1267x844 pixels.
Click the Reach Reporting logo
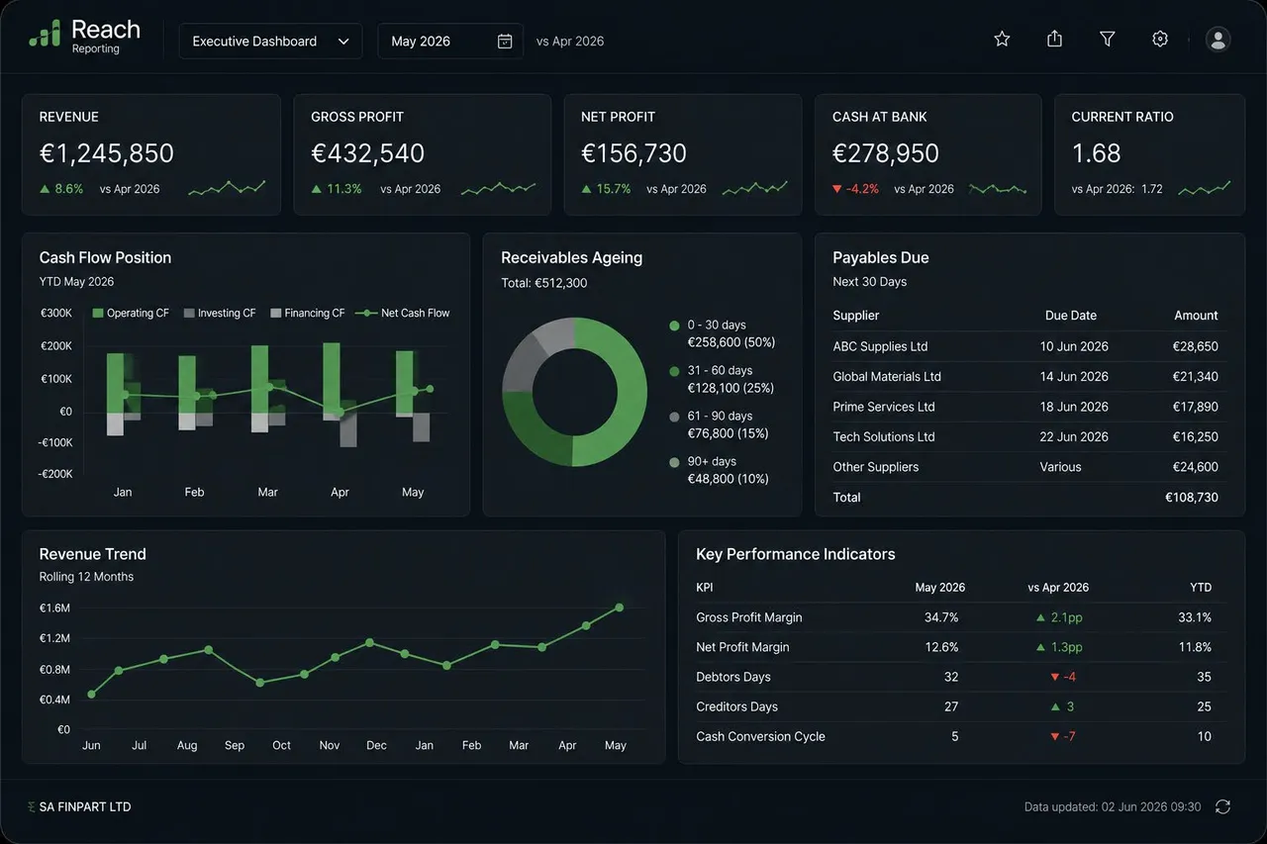point(84,37)
